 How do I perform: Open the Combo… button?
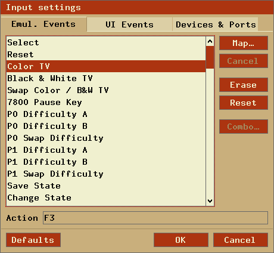point(244,126)
